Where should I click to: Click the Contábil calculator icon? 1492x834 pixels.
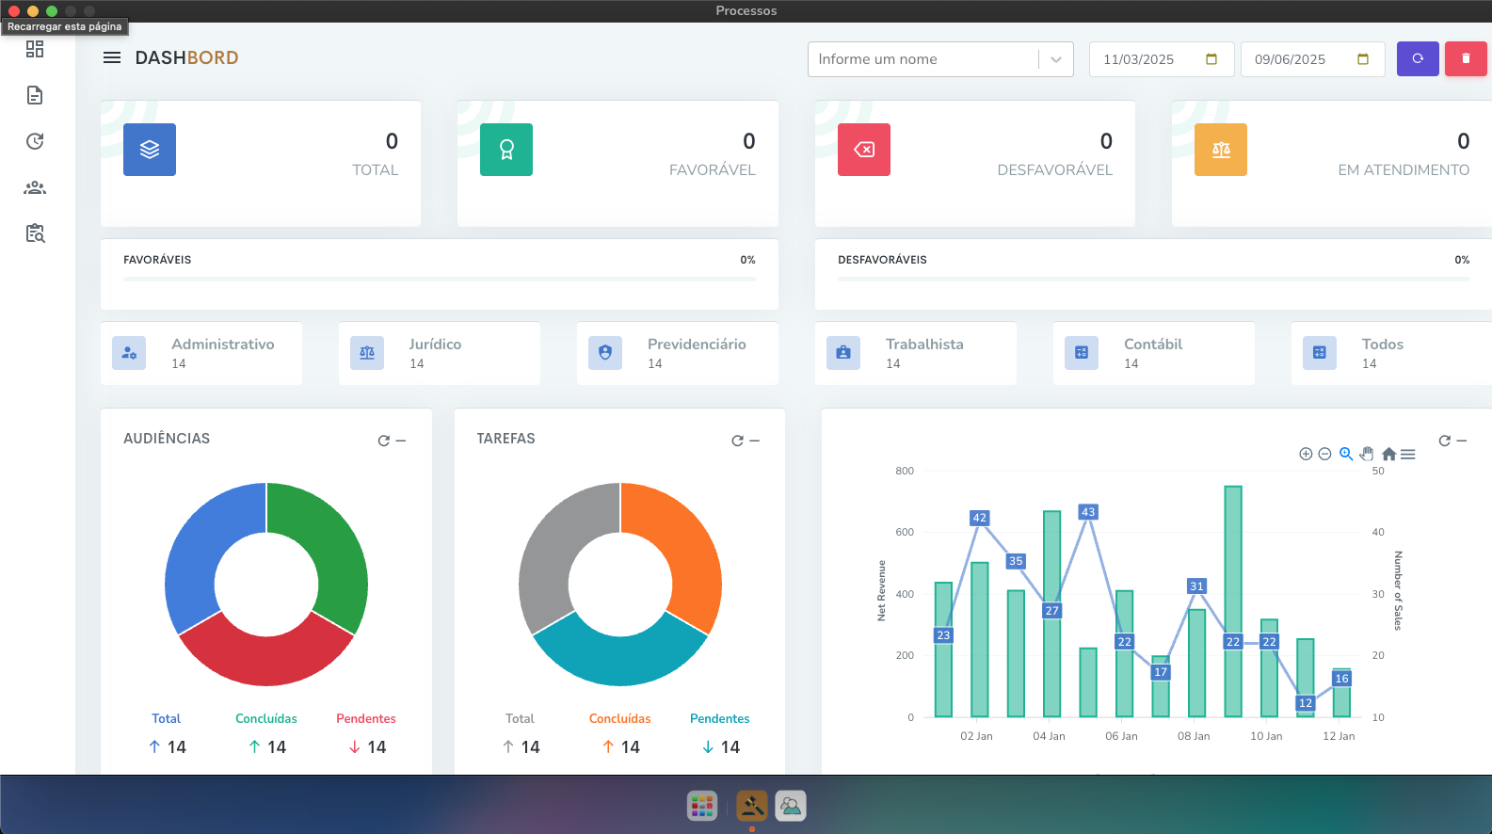pos(1082,353)
